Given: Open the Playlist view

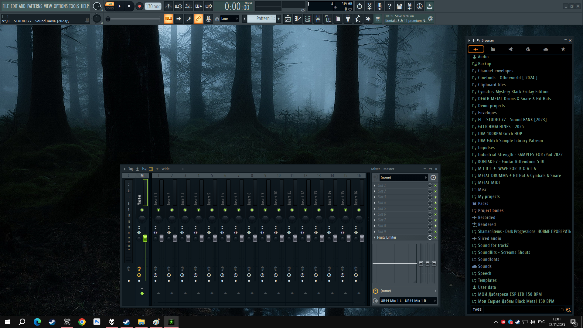Looking at the screenshot, I should [288, 19].
